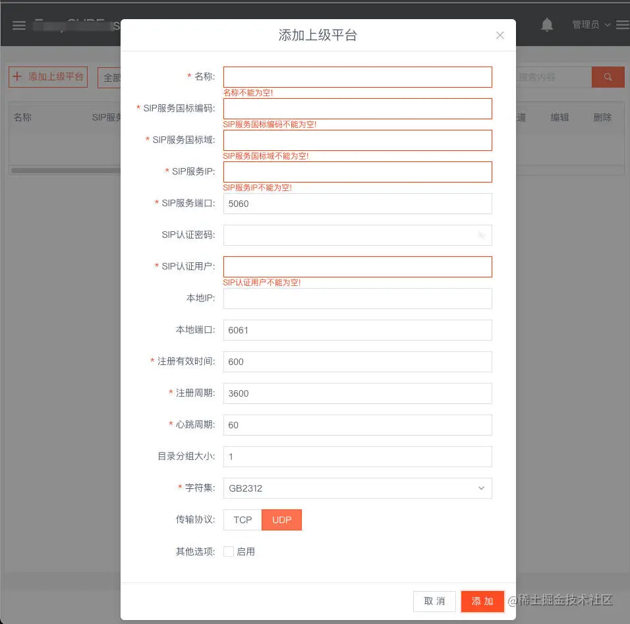Click the background search content input
This screenshot has width=630, height=624.
click(554, 76)
